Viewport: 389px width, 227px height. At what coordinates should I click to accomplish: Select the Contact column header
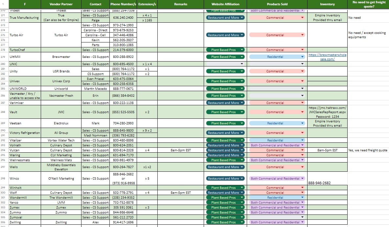(x=96, y=4)
